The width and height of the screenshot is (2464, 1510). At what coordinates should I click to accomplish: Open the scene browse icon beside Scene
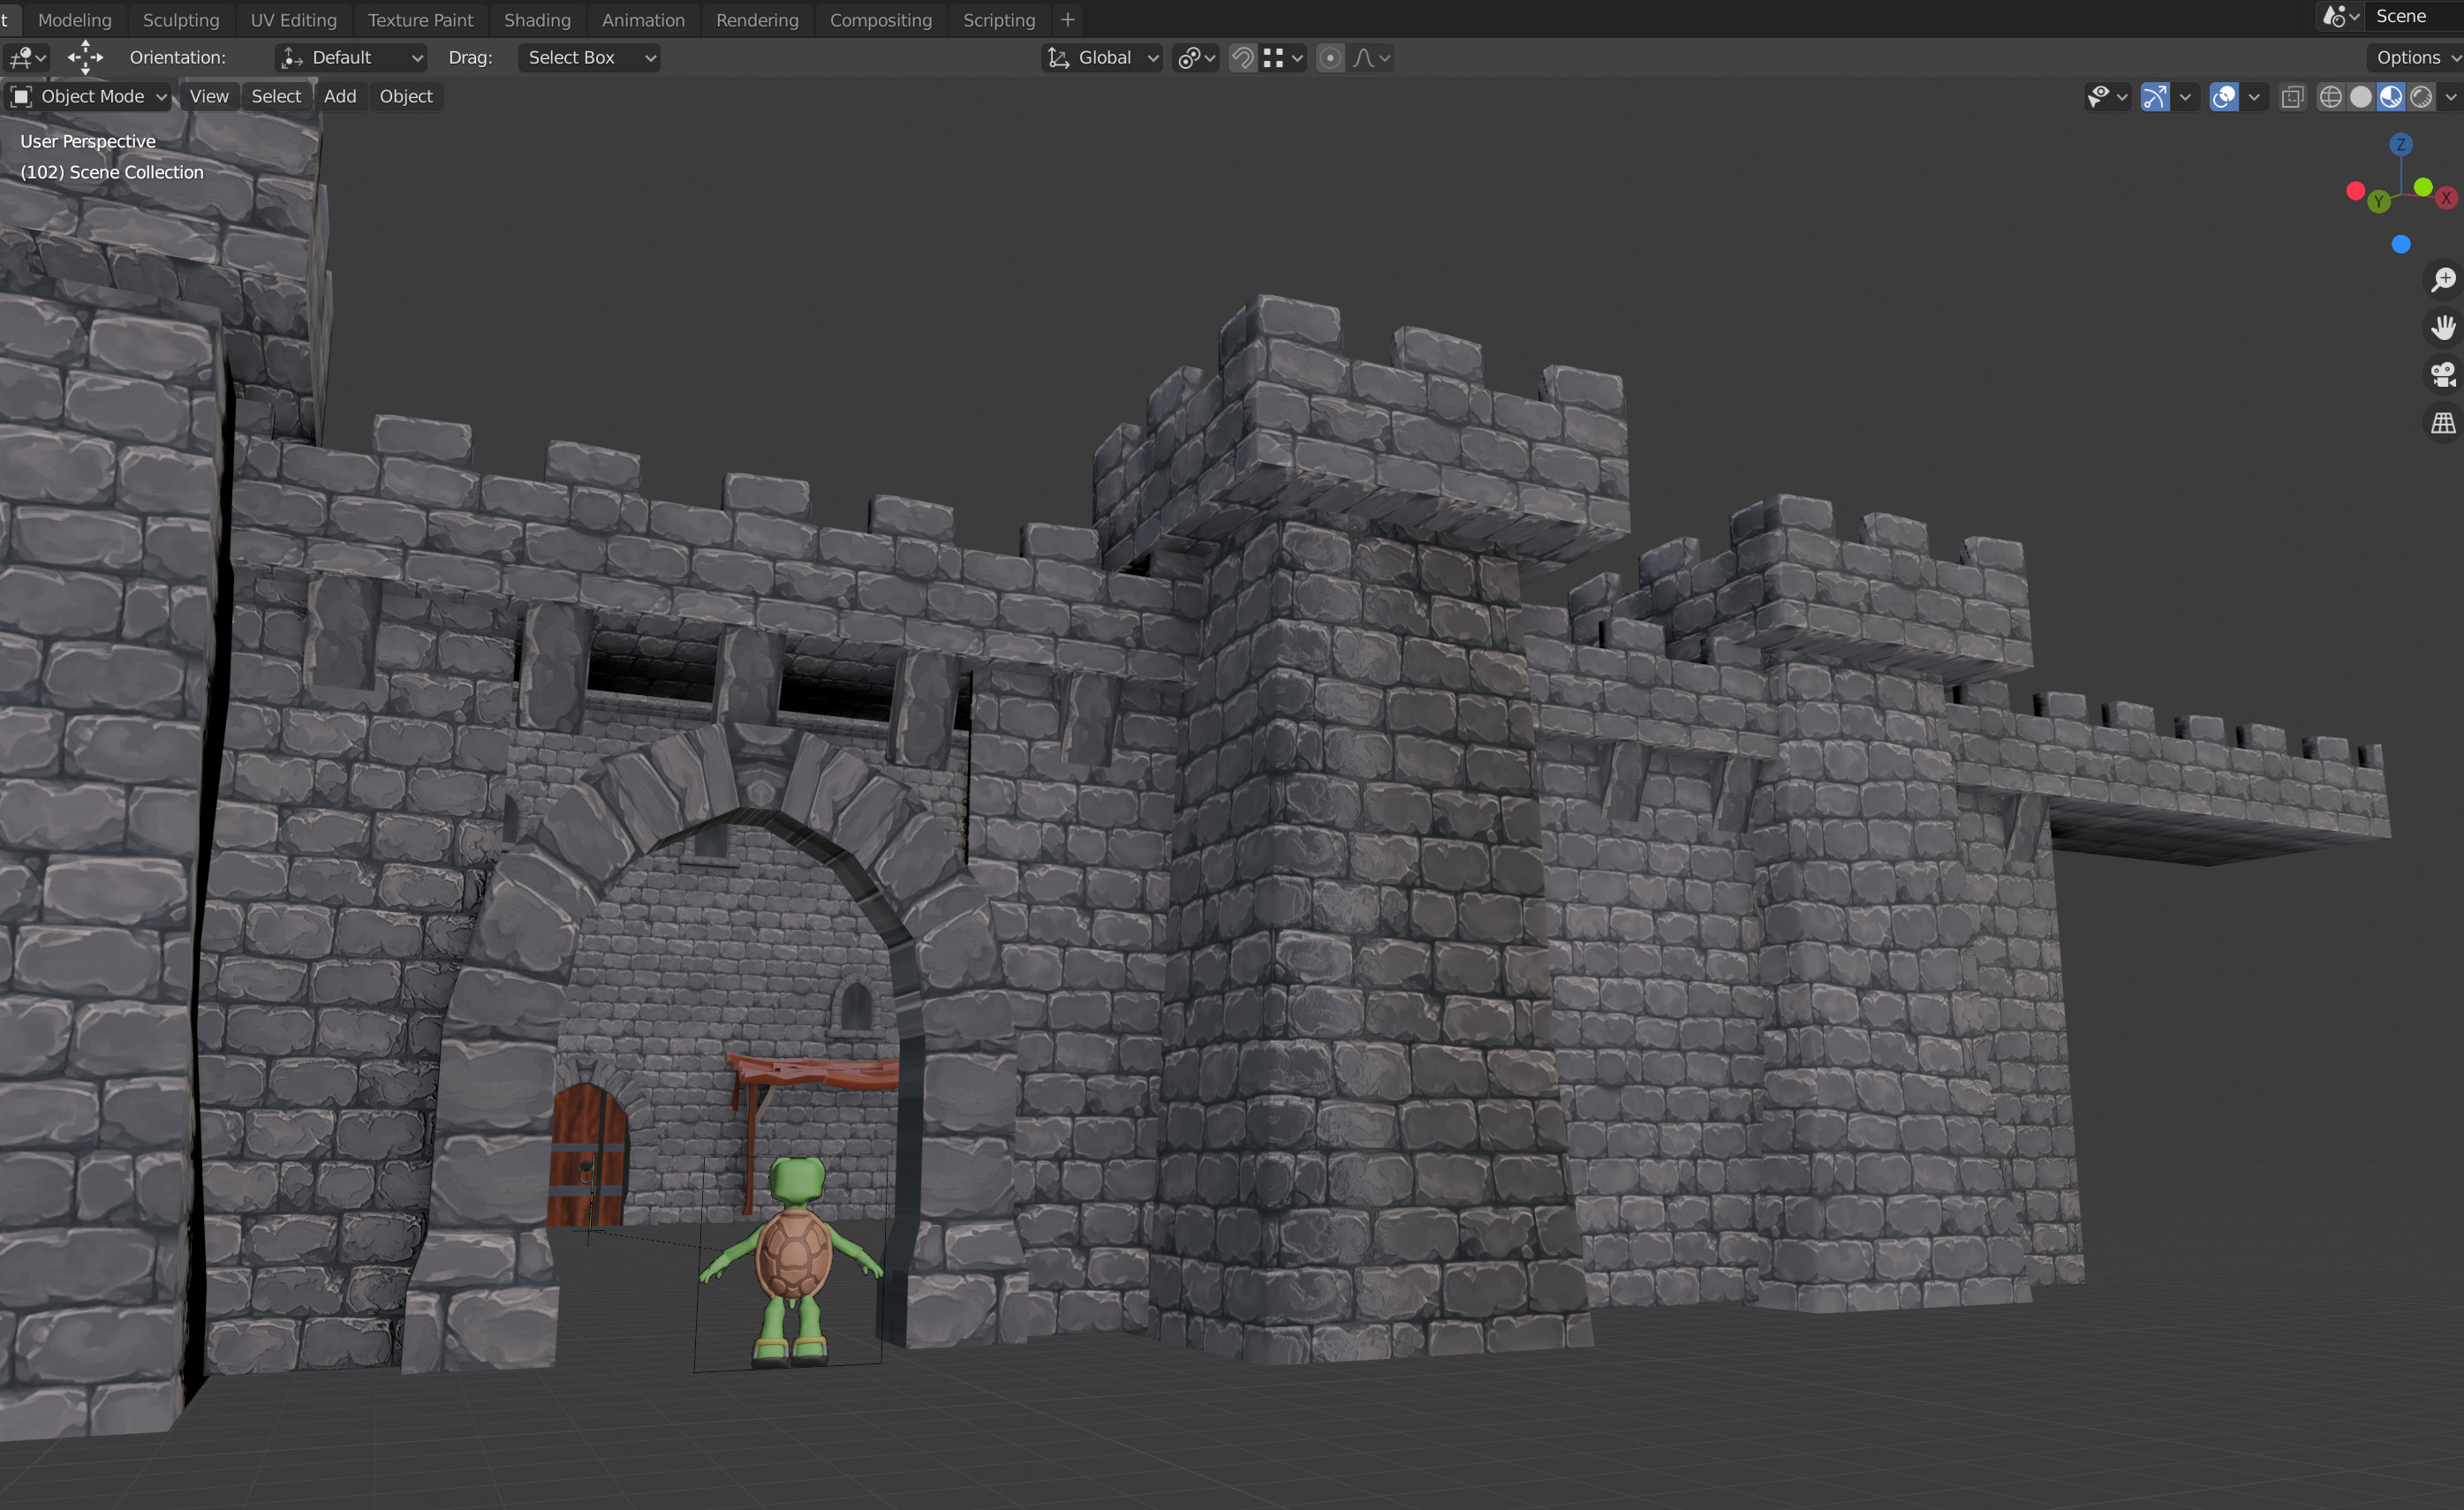coord(2340,16)
